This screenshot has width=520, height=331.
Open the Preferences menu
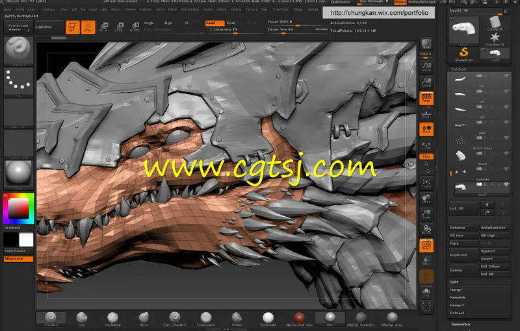pyautogui.click(x=190, y=10)
